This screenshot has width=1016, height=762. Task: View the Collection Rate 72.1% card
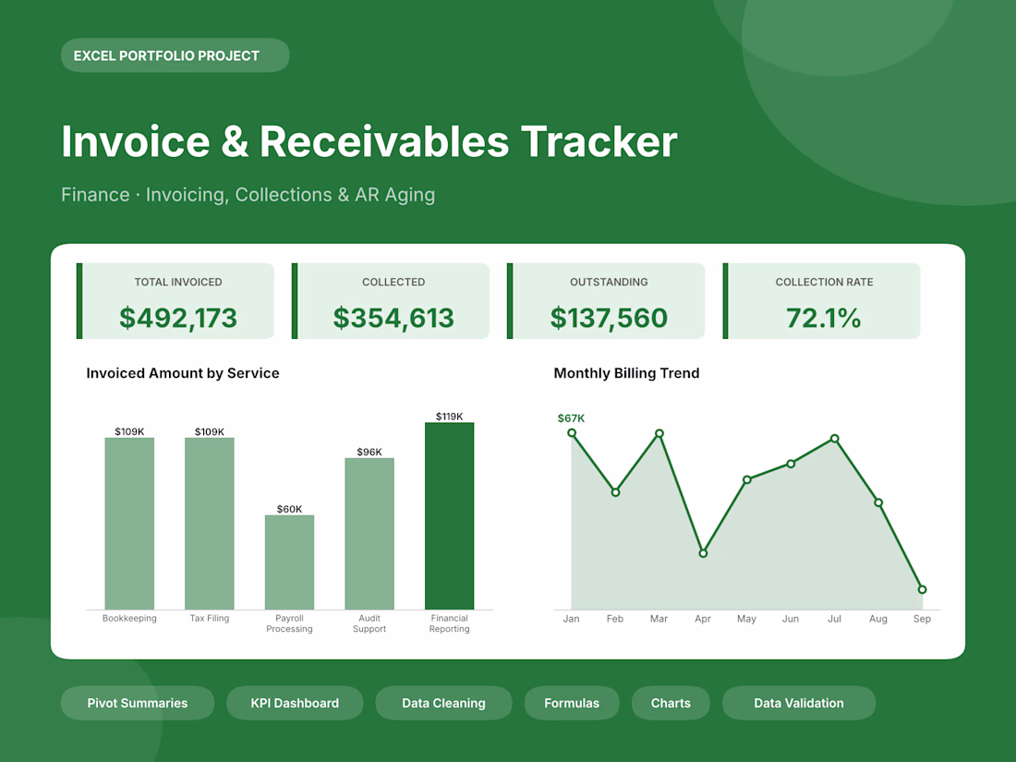tap(822, 301)
